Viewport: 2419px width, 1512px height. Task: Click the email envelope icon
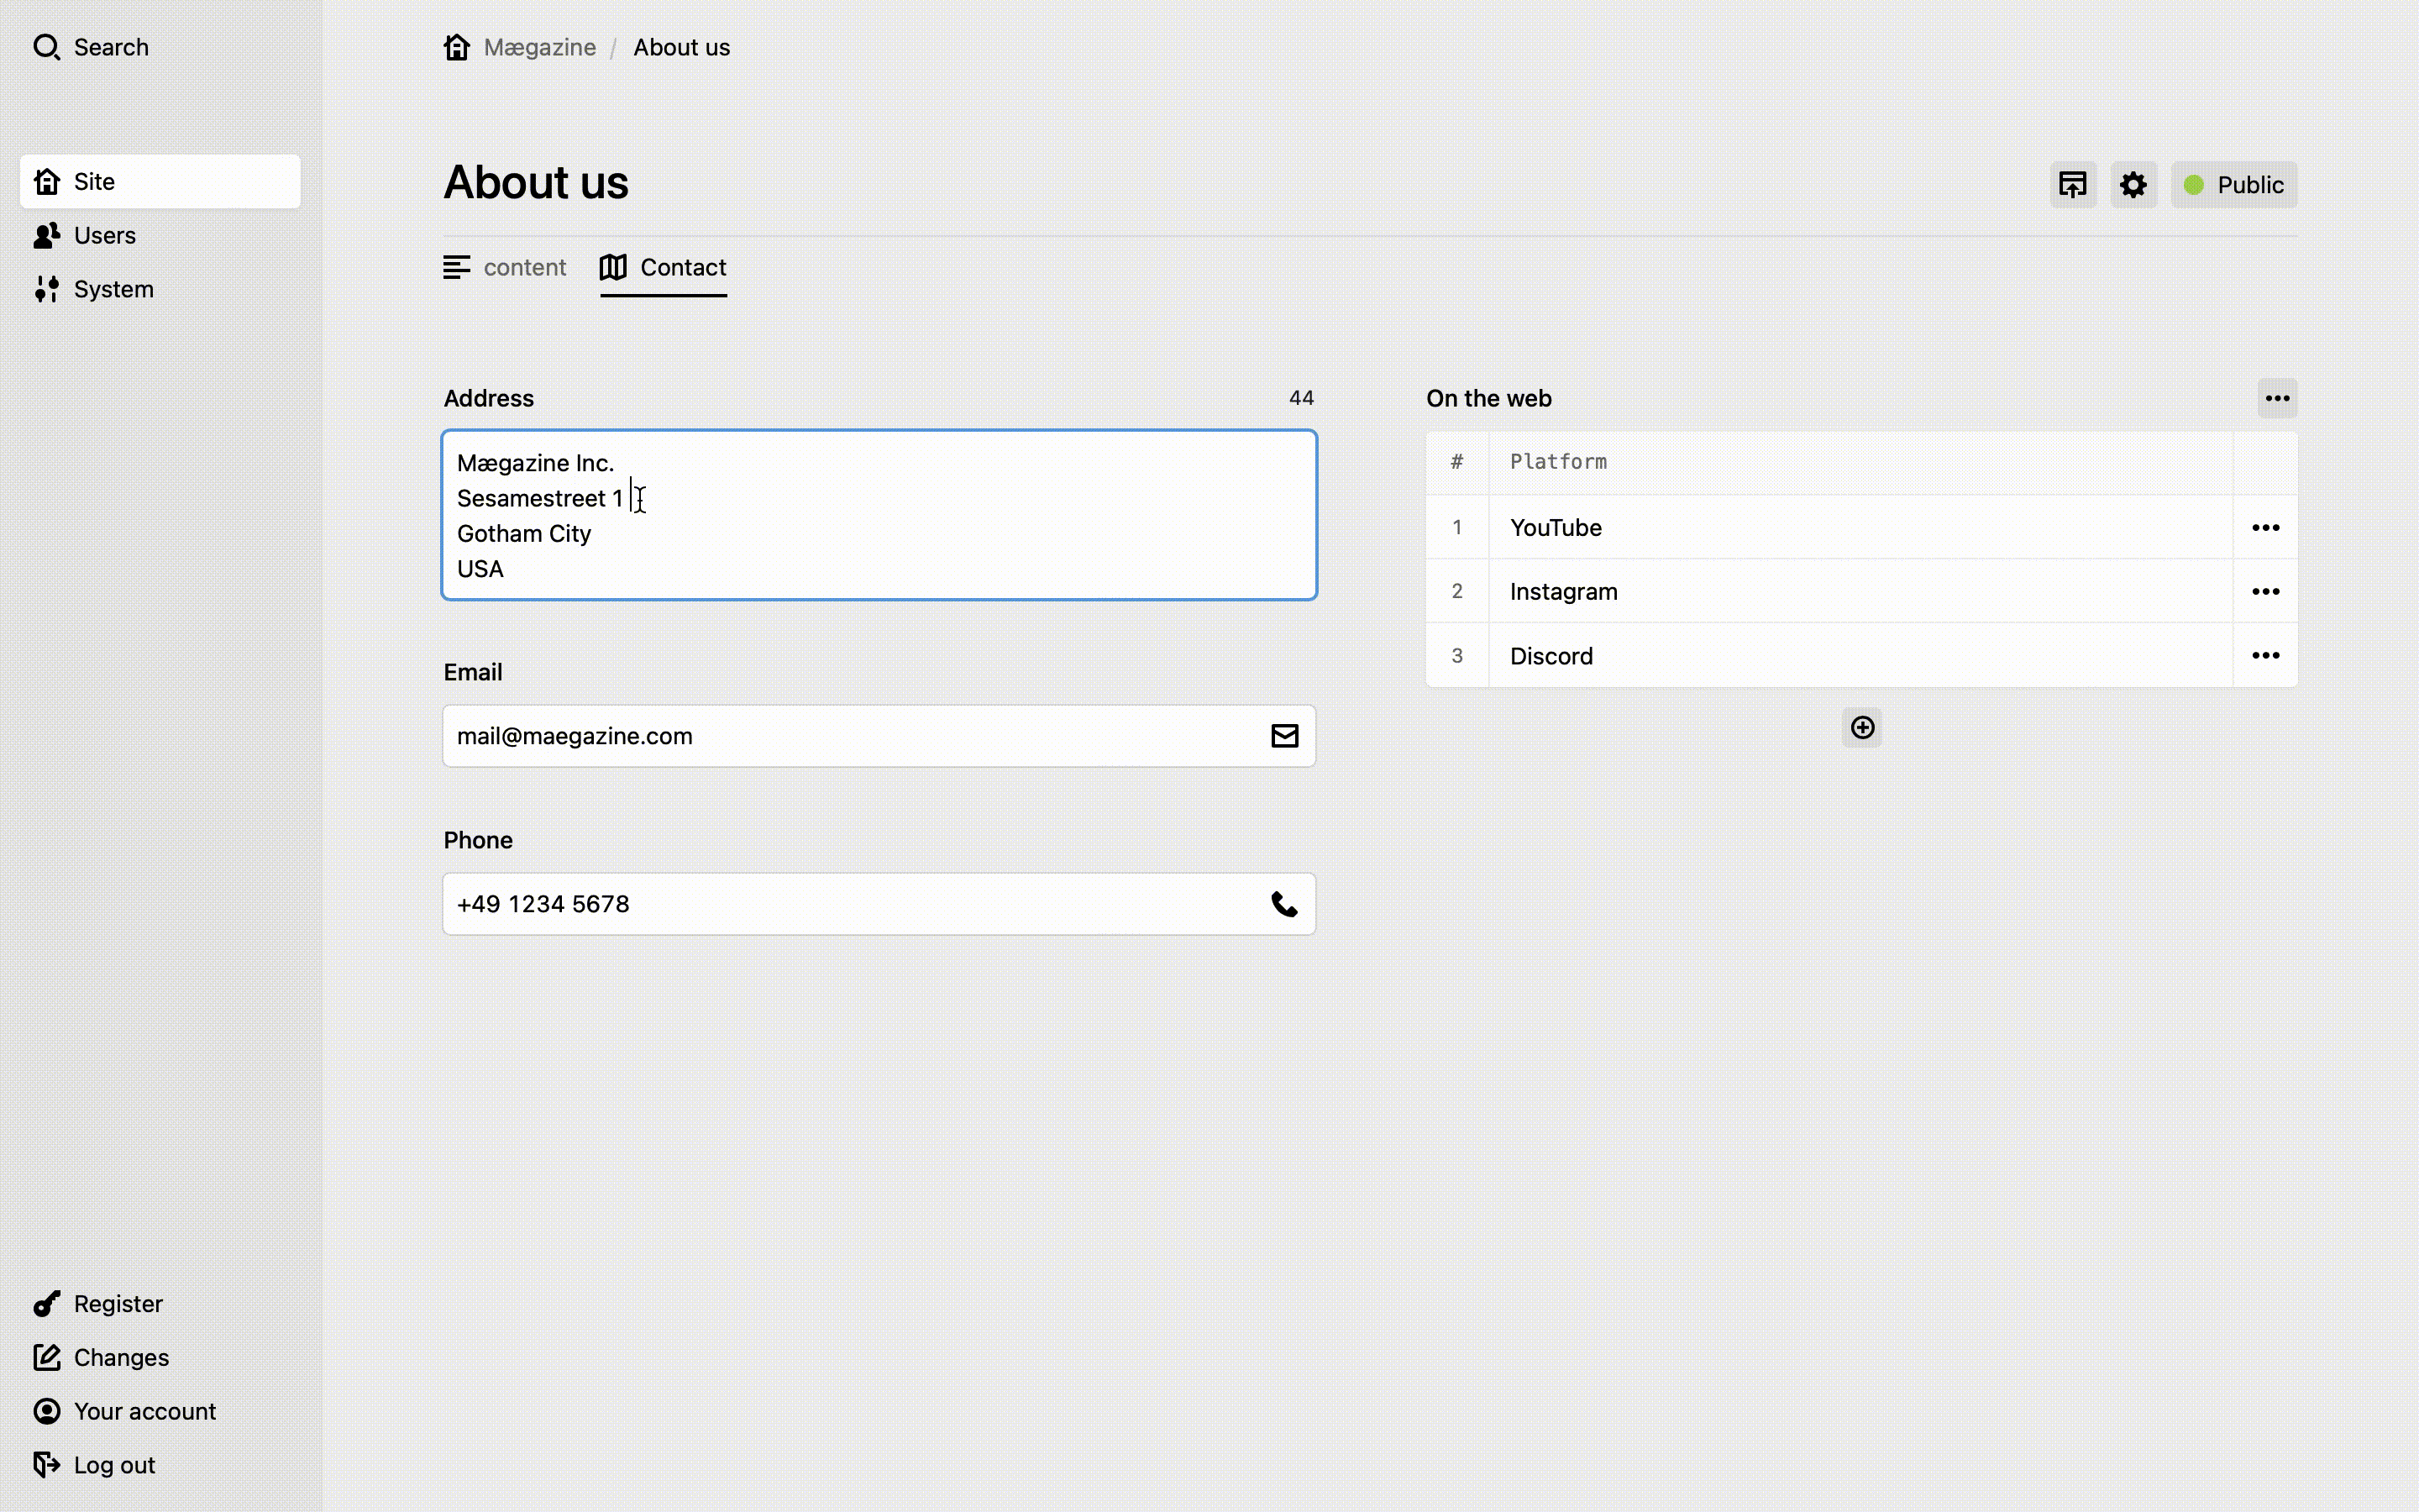tap(1284, 735)
